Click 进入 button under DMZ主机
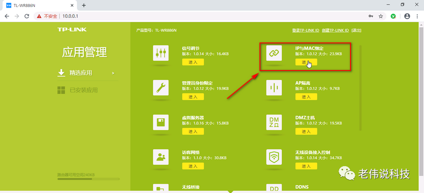Viewport: 424px width, 193px height. pos(306,131)
